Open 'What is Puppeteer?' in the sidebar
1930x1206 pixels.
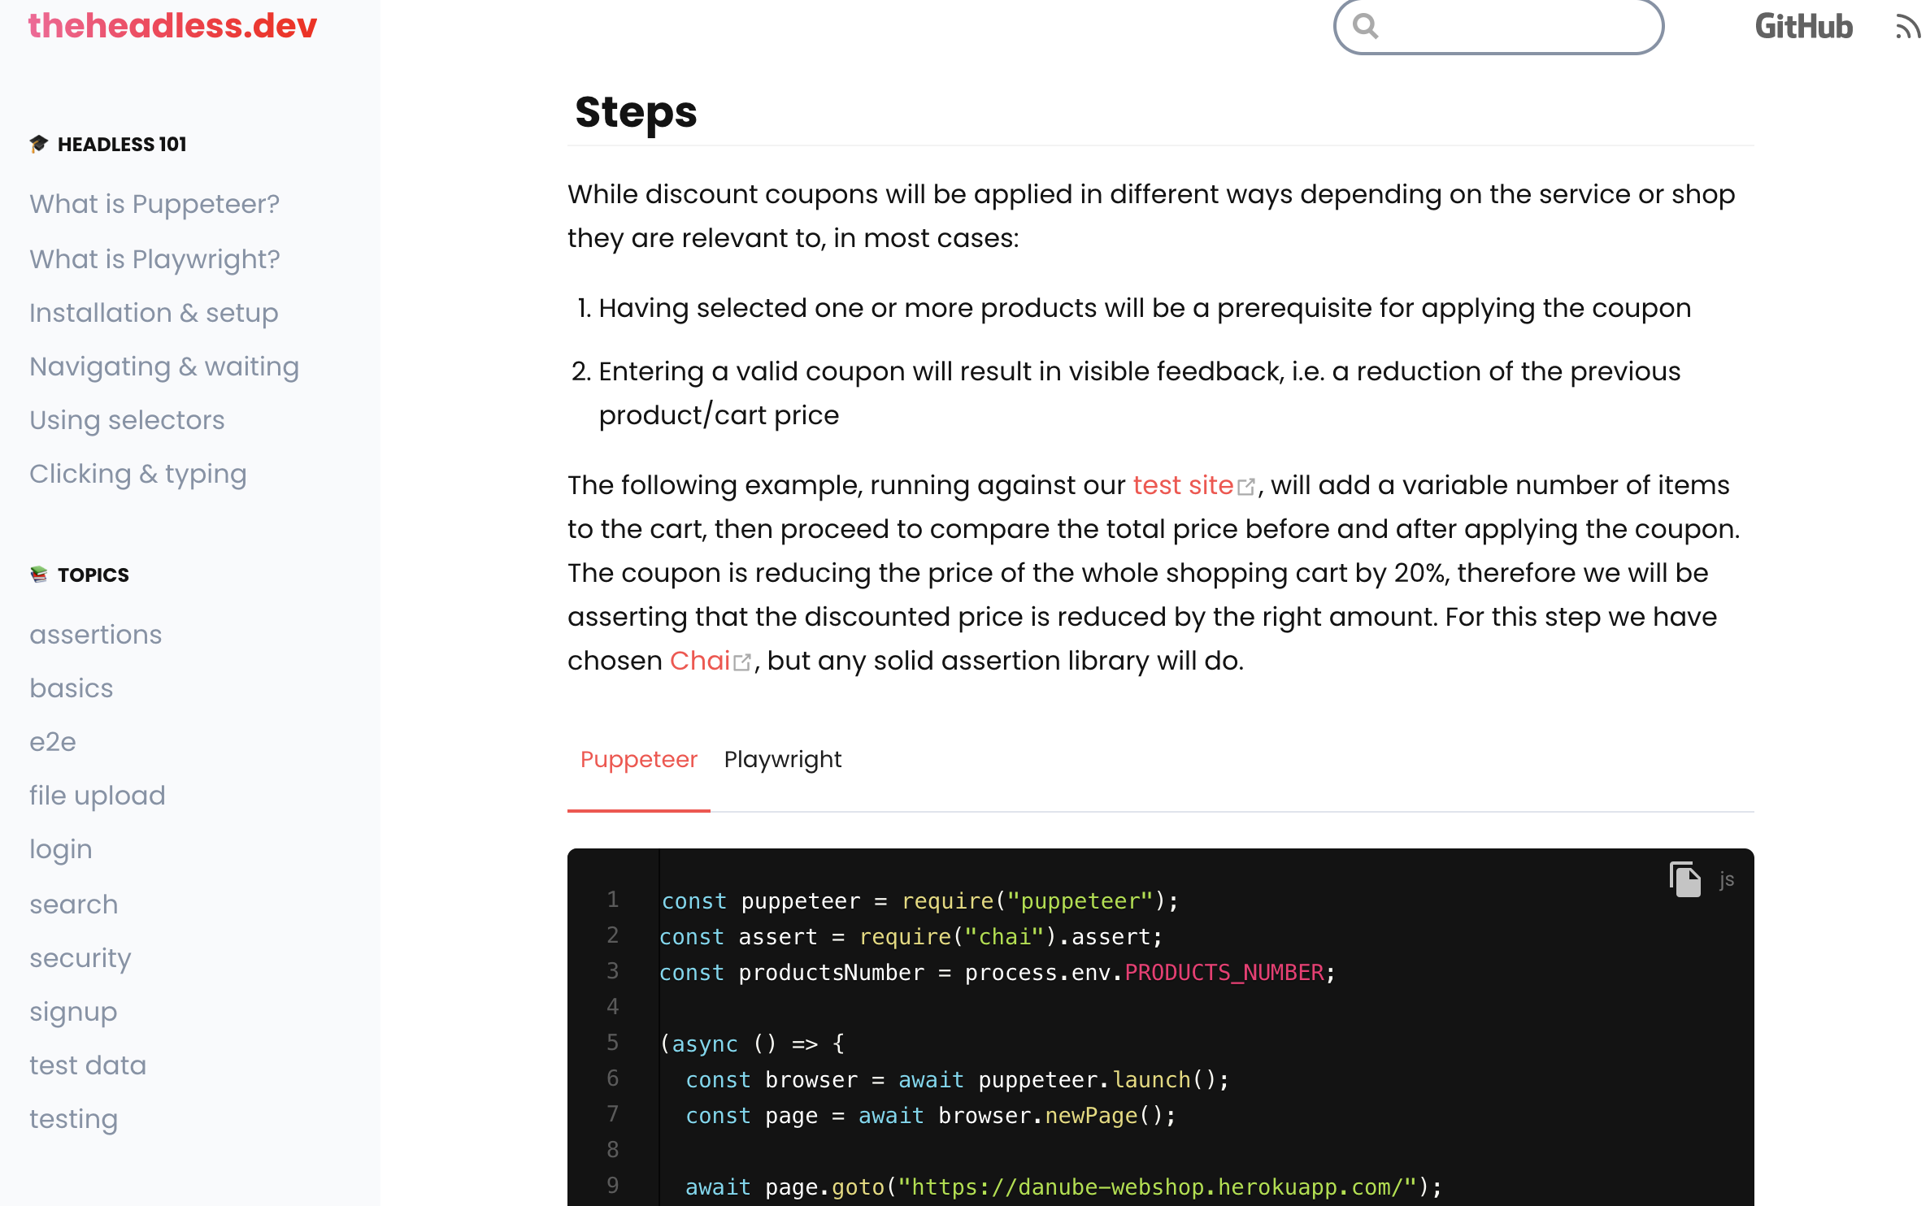(154, 203)
